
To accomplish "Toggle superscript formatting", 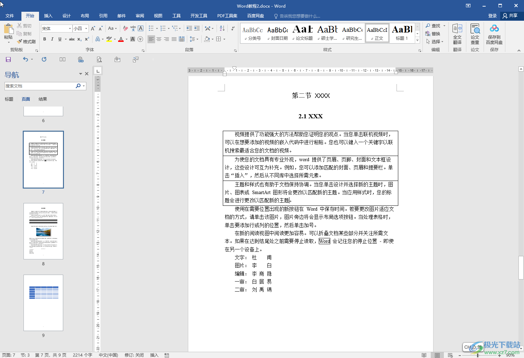I will (87, 39).
